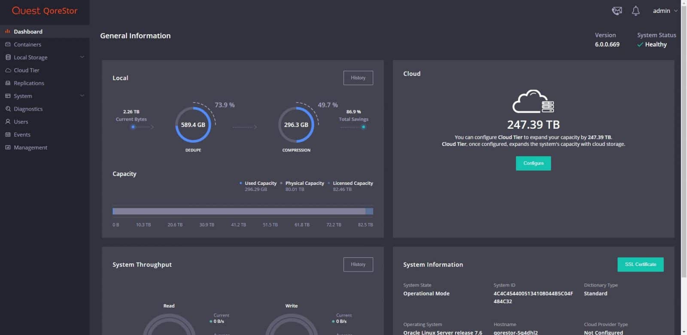Click the 247.39 TB cloud capacity value
The image size is (687, 335).
coord(533,125)
